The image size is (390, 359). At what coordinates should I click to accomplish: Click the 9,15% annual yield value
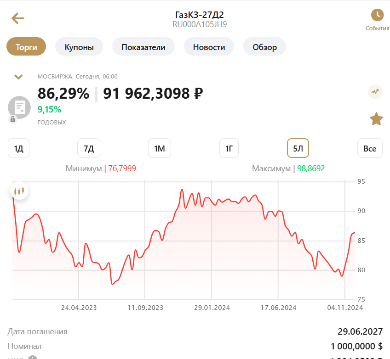49,109
